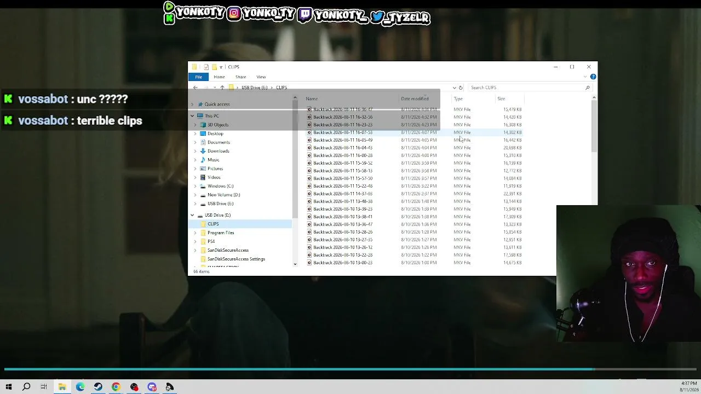The height and width of the screenshot is (394, 701).
Task: Click the search magnifier in Explorer
Action: tap(588, 88)
